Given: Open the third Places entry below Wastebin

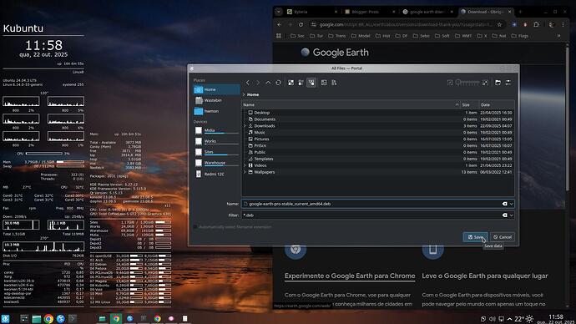Looking at the screenshot, I should pyautogui.click(x=216, y=111).
